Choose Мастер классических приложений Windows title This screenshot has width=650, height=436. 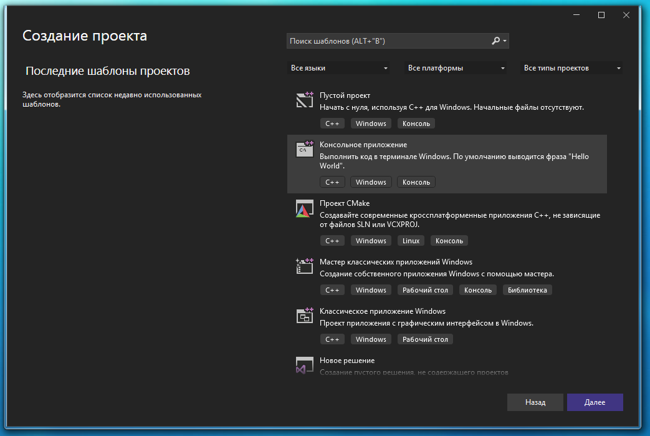point(396,262)
